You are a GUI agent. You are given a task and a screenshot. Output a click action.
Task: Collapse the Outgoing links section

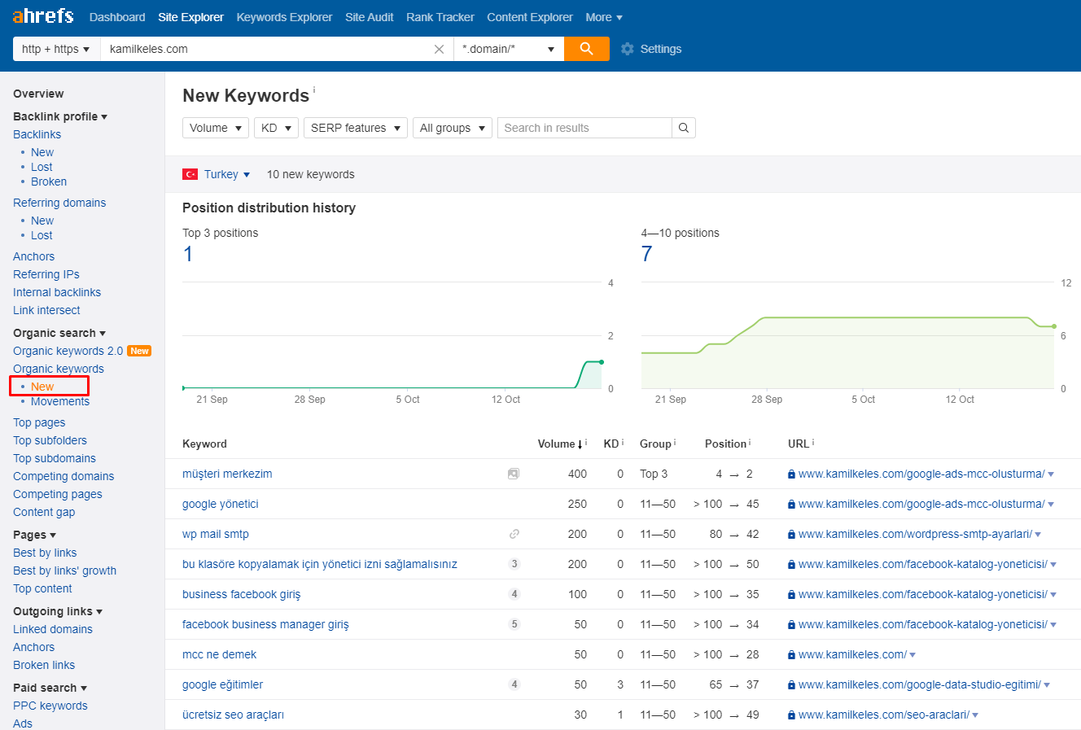pyautogui.click(x=58, y=611)
